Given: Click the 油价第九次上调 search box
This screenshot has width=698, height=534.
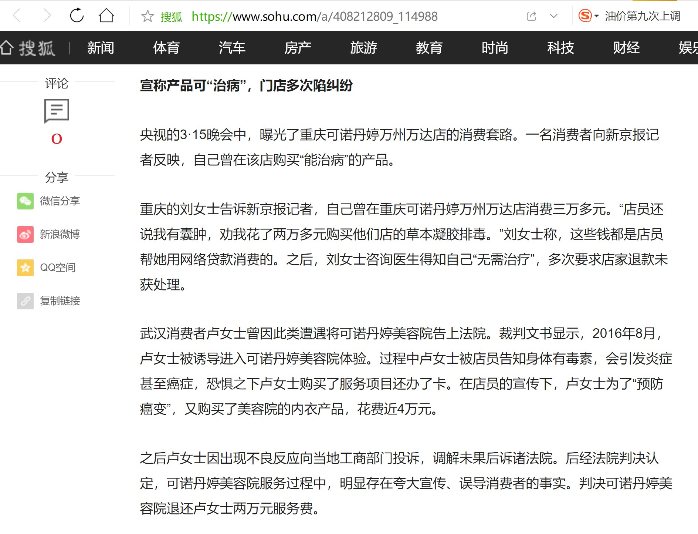Looking at the screenshot, I should point(643,16).
